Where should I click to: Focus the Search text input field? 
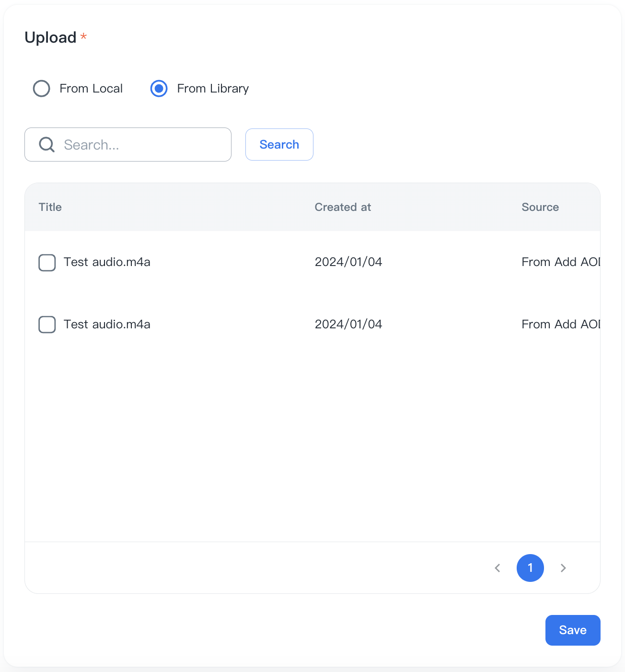pos(144,145)
